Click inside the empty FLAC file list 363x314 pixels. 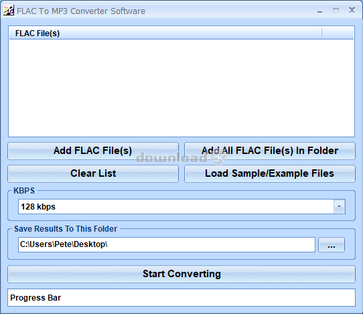coord(181,88)
